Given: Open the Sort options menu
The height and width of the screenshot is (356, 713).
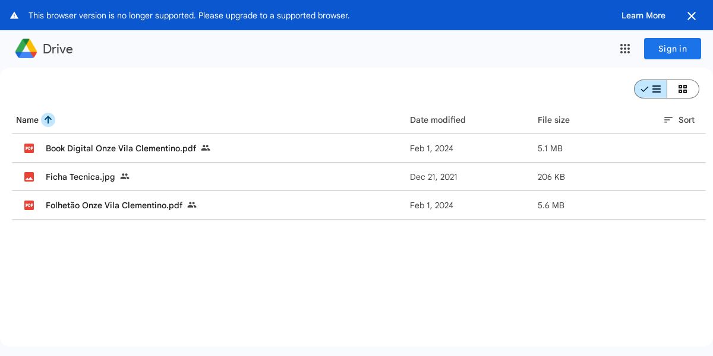Looking at the screenshot, I should coord(679,120).
